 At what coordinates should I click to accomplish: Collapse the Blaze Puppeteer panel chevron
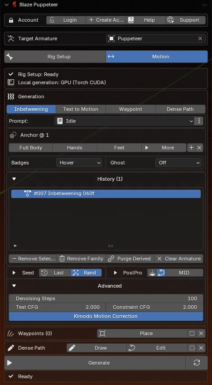click(7, 5)
